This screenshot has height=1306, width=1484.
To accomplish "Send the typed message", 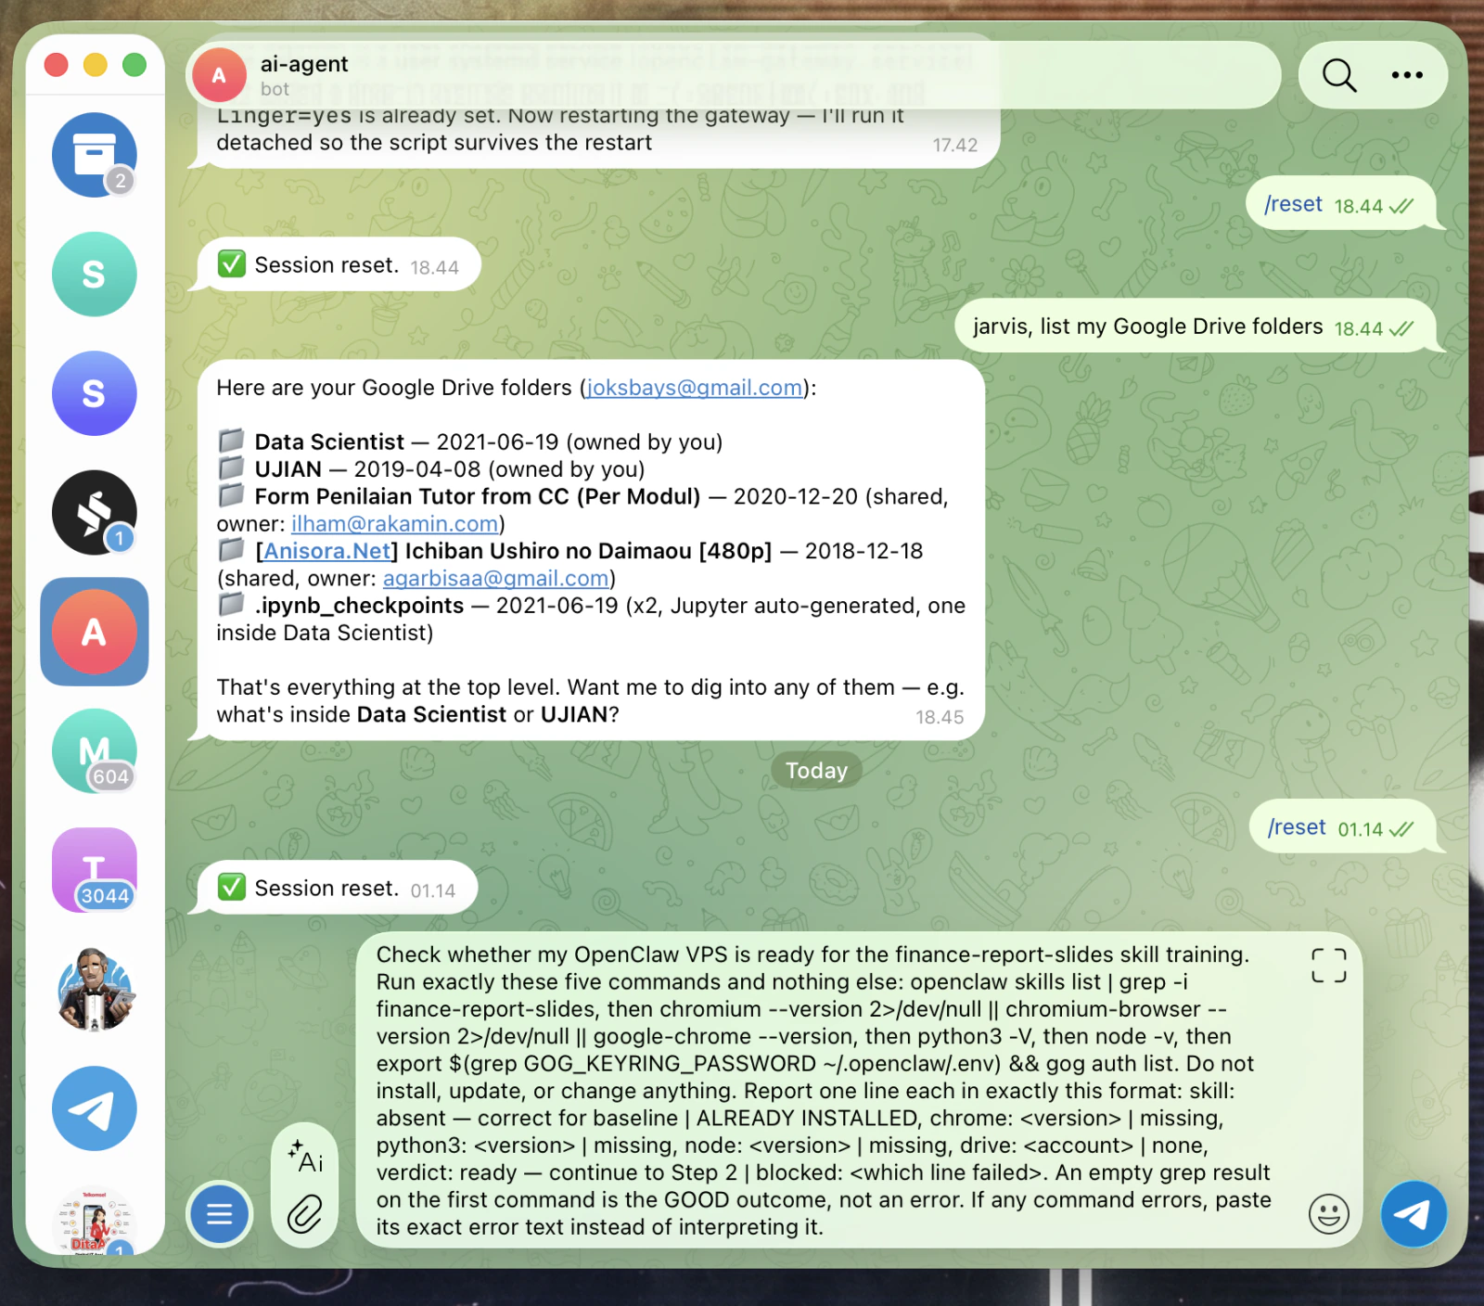I will click(x=1414, y=1213).
